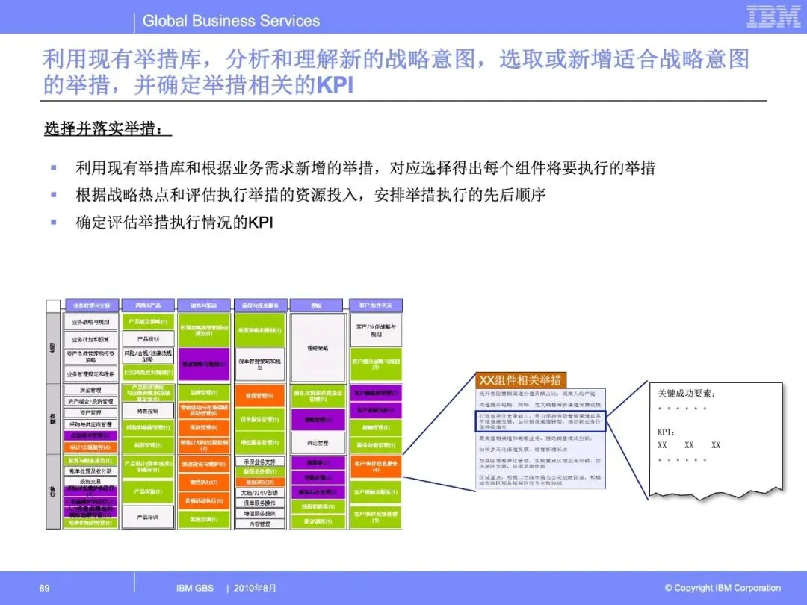Click the 业务管理与支持 column header
Viewport: 807px width, 605px height.
pyautogui.click(x=92, y=305)
